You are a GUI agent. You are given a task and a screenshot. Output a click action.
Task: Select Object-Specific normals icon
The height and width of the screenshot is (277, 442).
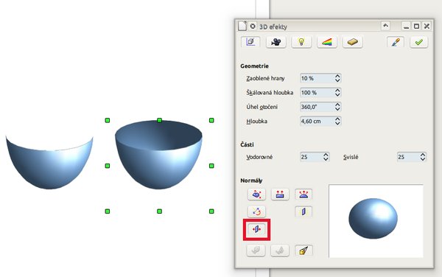[256, 194]
